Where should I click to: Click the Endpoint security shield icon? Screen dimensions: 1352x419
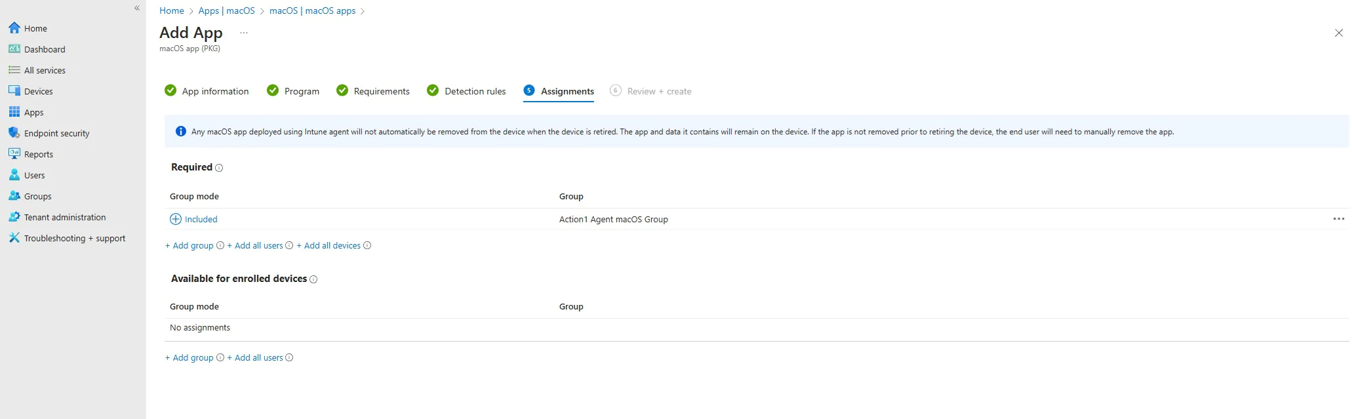(14, 132)
